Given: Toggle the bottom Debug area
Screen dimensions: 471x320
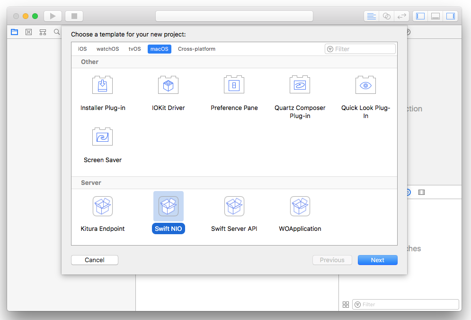Looking at the screenshot, I should [x=435, y=16].
